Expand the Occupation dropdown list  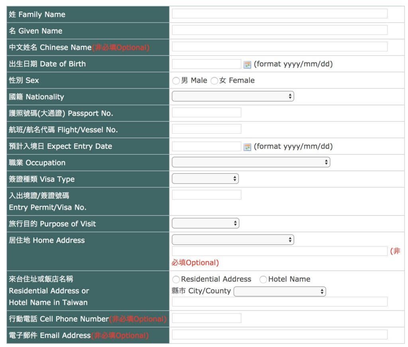point(251,162)
